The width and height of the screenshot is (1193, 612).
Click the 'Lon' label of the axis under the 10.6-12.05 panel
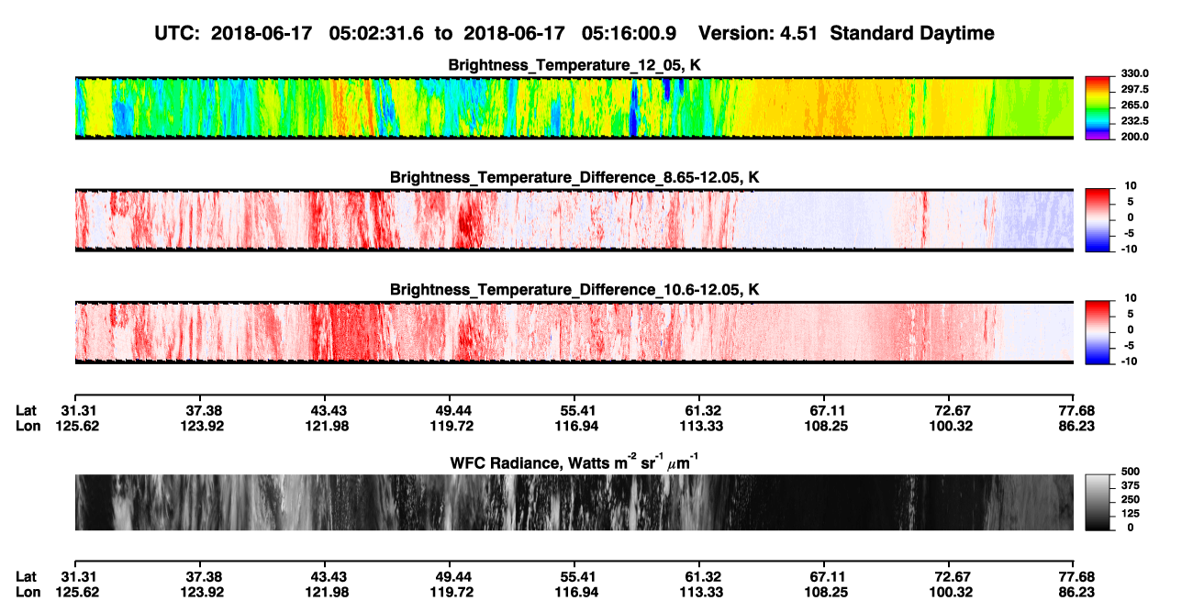pyautogui.click(x=28, y=425)
